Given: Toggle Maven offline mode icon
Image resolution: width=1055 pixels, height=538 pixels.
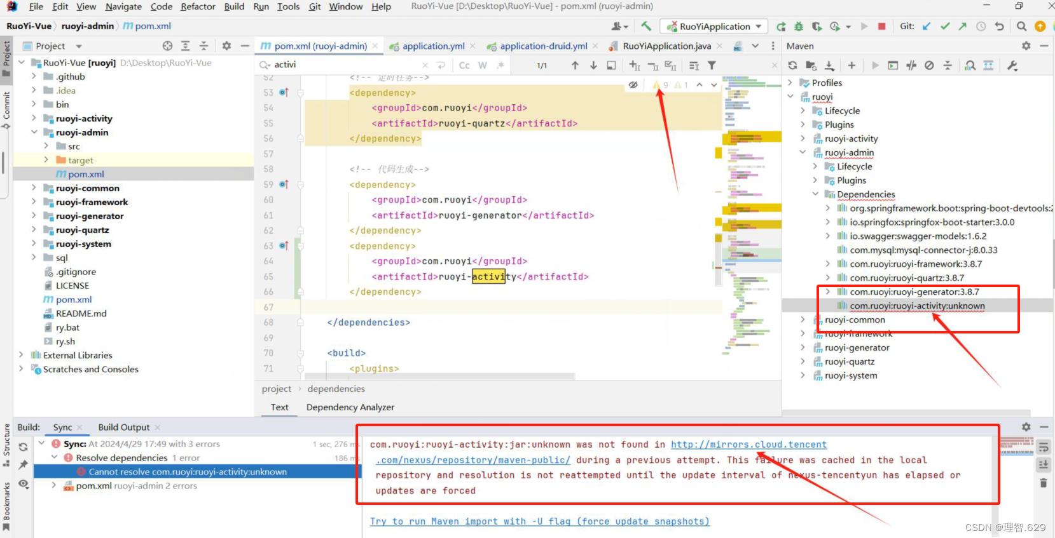Looking at the screenshot, I should coord(911,65).
